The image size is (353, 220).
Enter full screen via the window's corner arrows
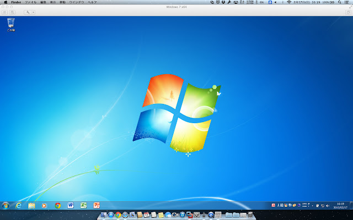[x=350, y=7]
